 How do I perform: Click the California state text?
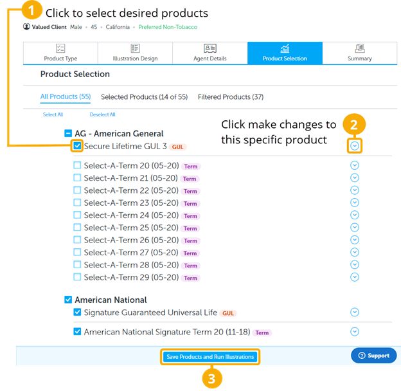[x=118, y=27]
